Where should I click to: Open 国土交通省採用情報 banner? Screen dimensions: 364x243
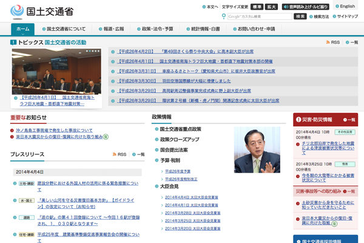point(325,239)
